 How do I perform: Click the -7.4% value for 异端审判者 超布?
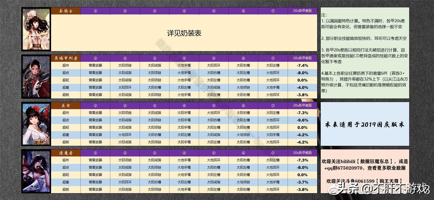(302, 65)
